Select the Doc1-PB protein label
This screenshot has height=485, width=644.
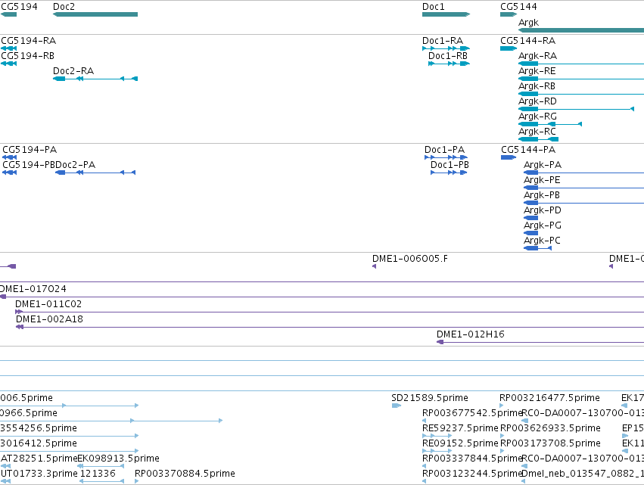[x=450, y=165]
